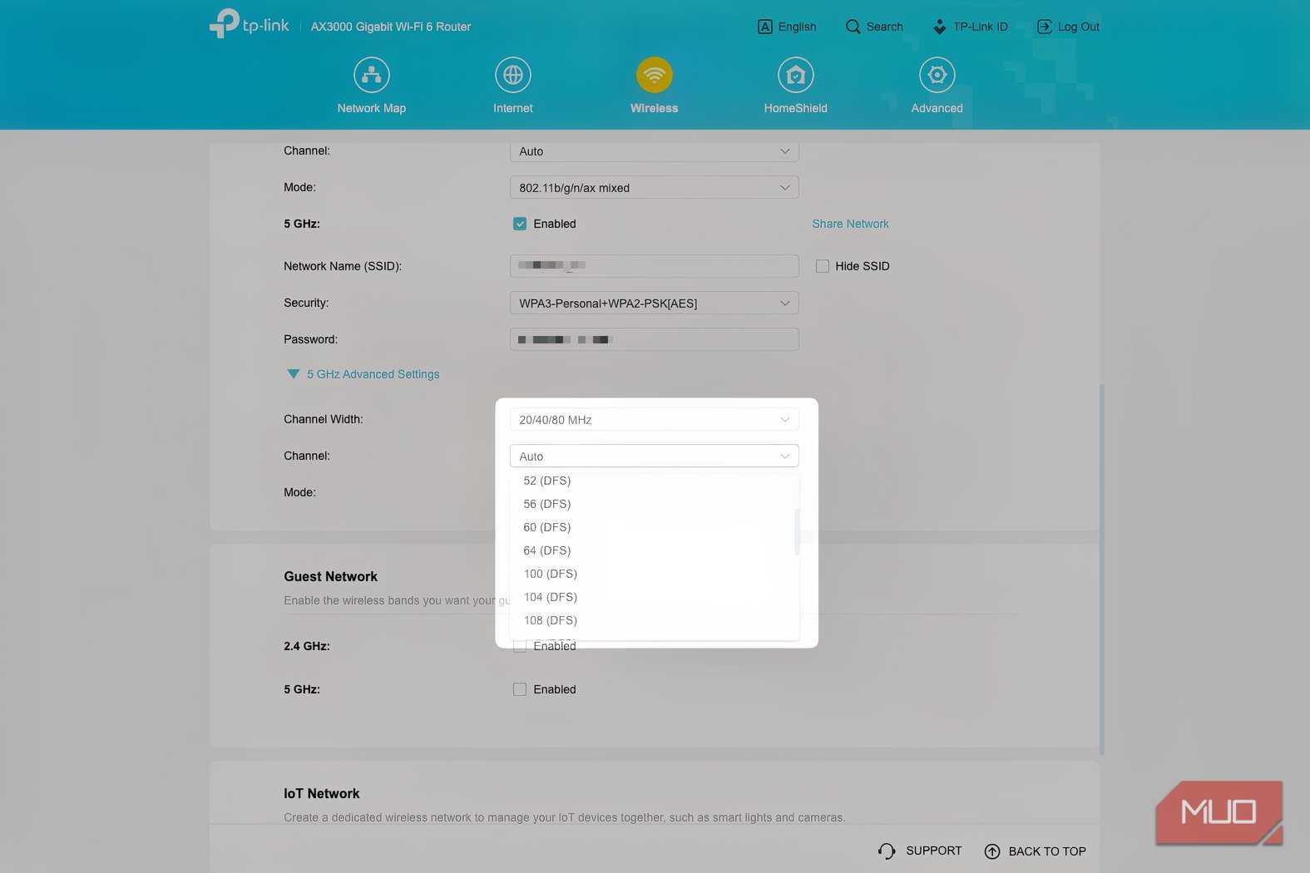Open the Advanced gear icon
Viewport: 1310px width, 873px height.
coord(937,75)
